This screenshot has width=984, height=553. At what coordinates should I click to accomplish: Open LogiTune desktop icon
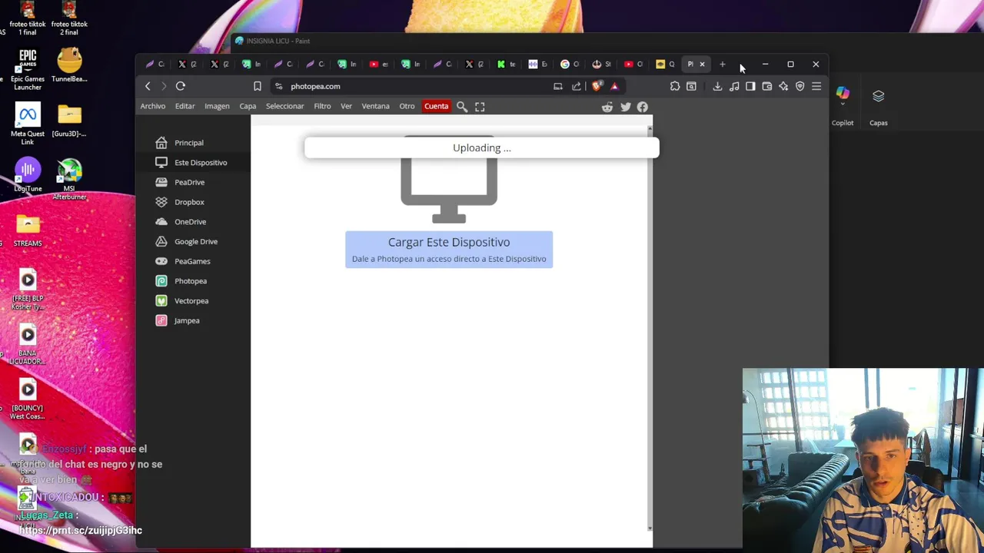click(x=28, y=175)
